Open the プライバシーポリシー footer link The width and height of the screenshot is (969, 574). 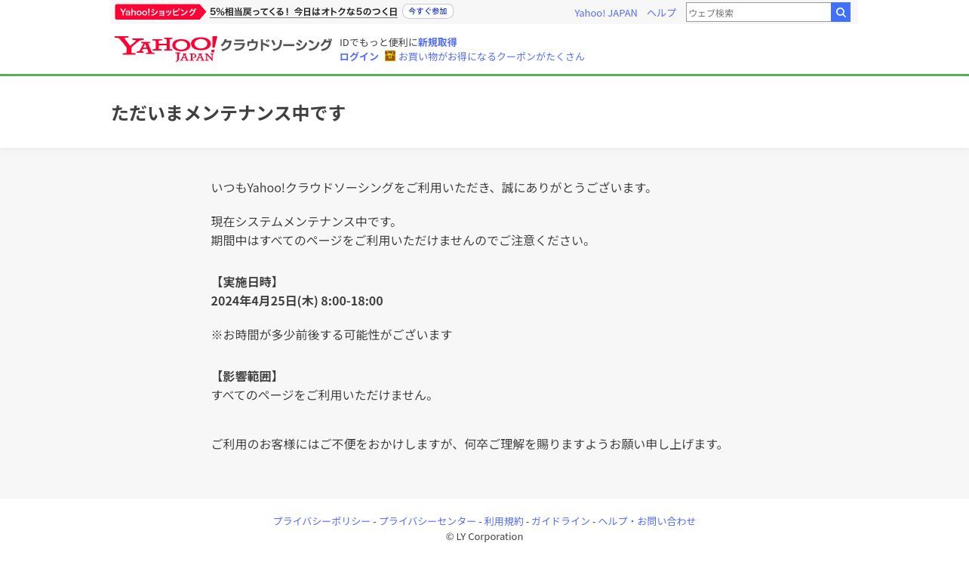[321, 521]
